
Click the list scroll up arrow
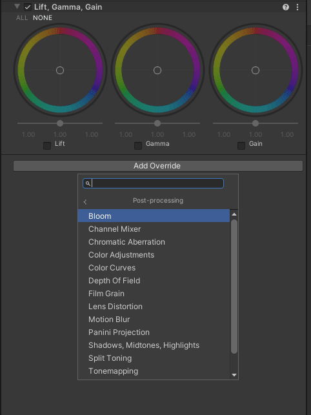coord(234,214)
